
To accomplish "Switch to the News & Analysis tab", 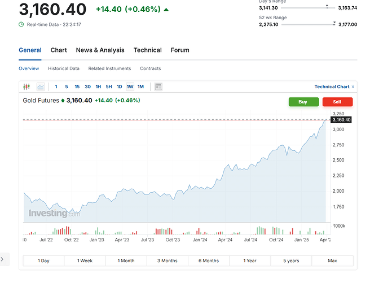I will click(x=100, y=50).
